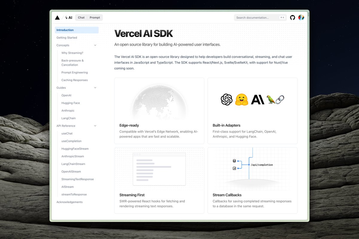Viewport: 359px width, 239px height.
Task: Click the OpenAI logo in adapters card
Action: 226,99
